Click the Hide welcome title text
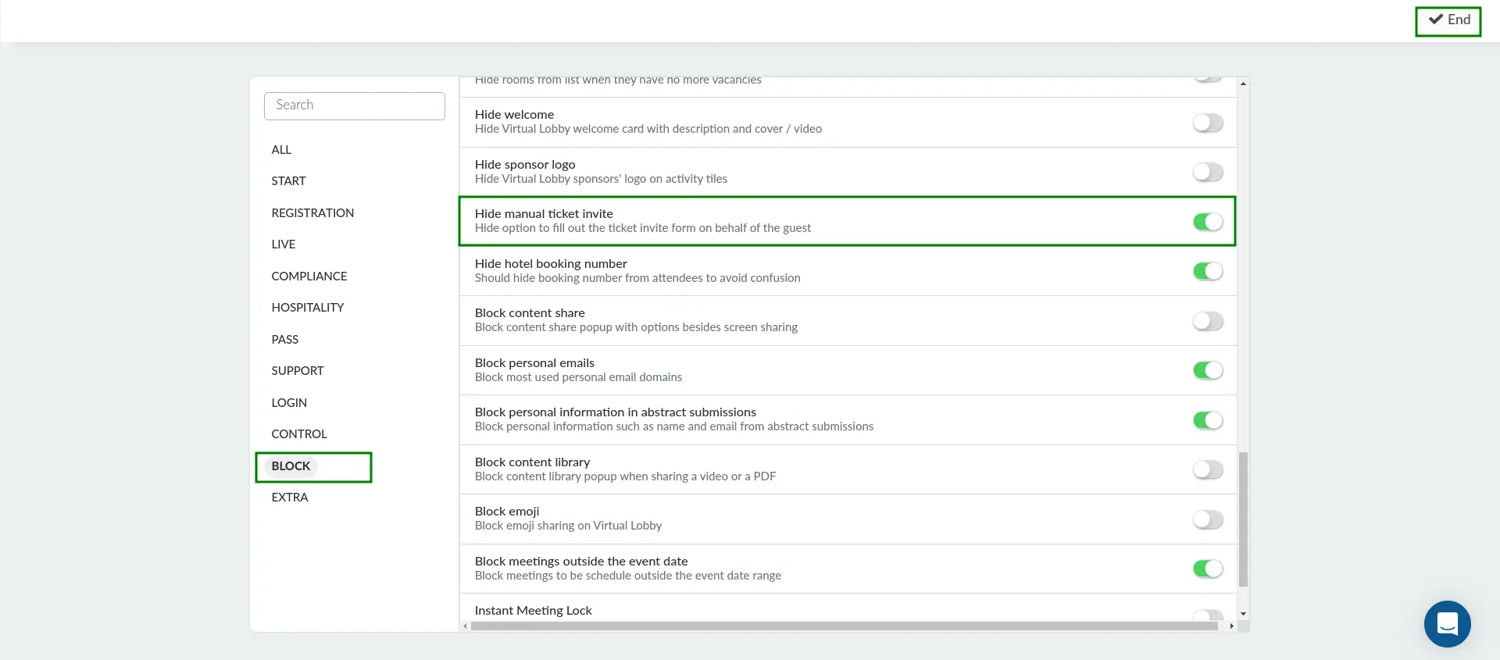Viewport: 1500px width, 660px height. click(x=514, y=115)
